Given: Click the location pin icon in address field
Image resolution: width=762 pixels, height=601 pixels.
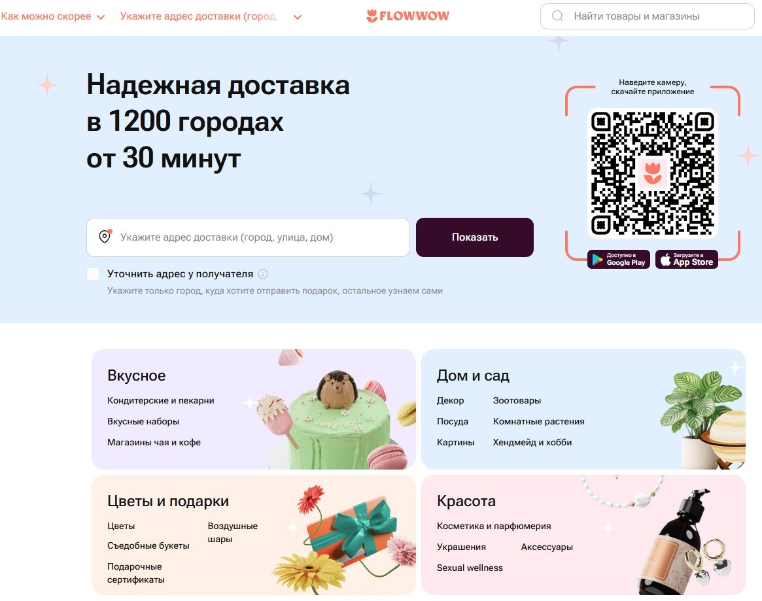Looking at the screenshot, I should click(105, 236).
